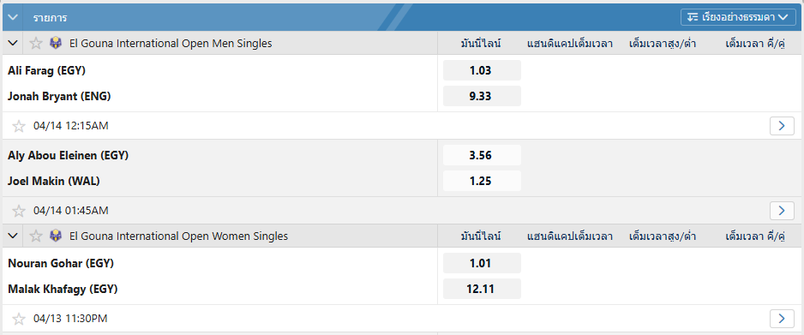Select Ali Farag odds 1.03
Image resolution: width=804 pixels, height=335 pixels.
pyautogui.click(x=482, y=70)
